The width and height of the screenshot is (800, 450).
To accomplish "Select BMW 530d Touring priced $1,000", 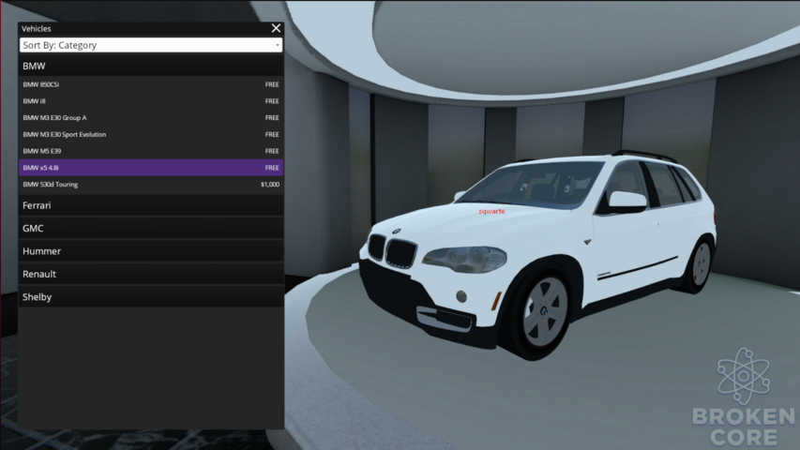I will click(x=151, y=184).
